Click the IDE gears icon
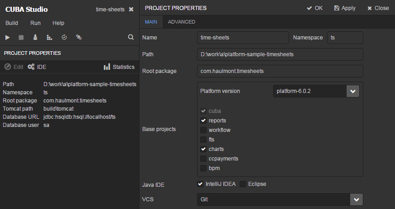This screenshot has height=209, width=395. pyautogui.click(x=31, y=67)
